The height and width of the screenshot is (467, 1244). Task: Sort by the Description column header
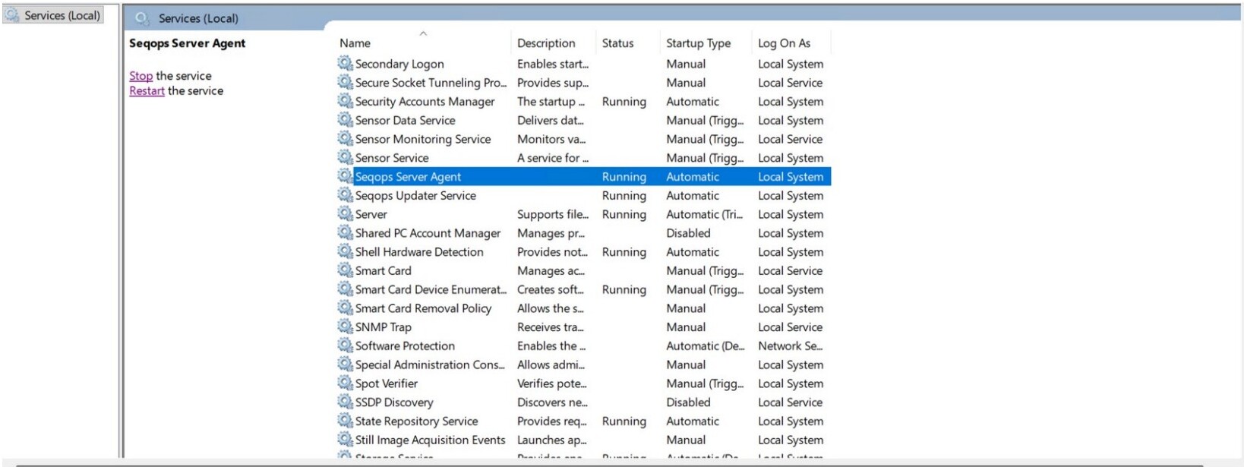546,43
